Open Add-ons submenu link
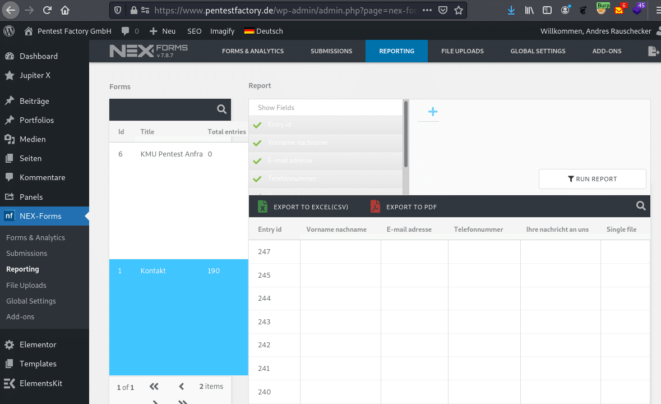Image resolution: width=661 pixels, height=404 pixels. pyautogui.click(x=20, y=316)
